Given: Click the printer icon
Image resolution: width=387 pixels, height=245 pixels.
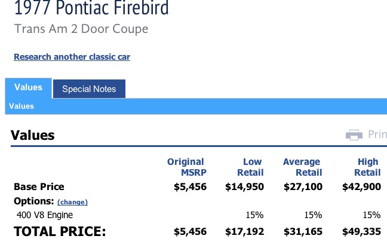Looking at the screenshot, I should pos(354,135).
